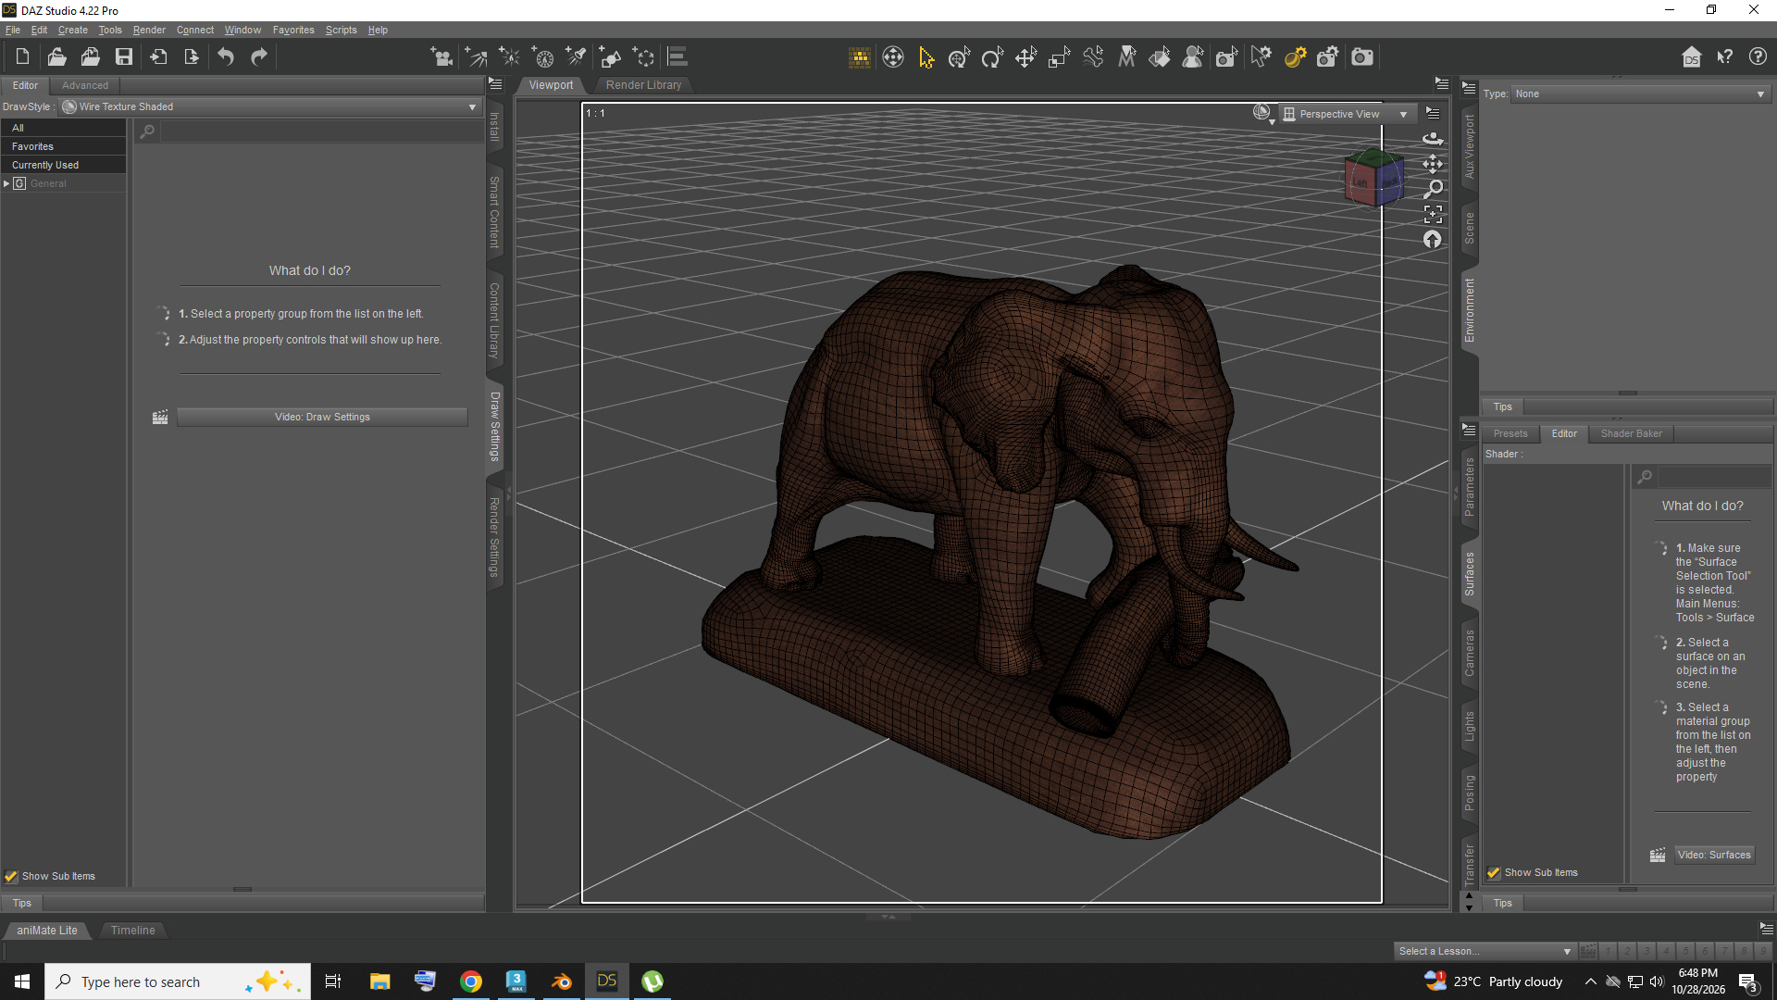Click the Surfaces pane search field
This screenshot has width=1777, height=1000.
click(1713, 477)
